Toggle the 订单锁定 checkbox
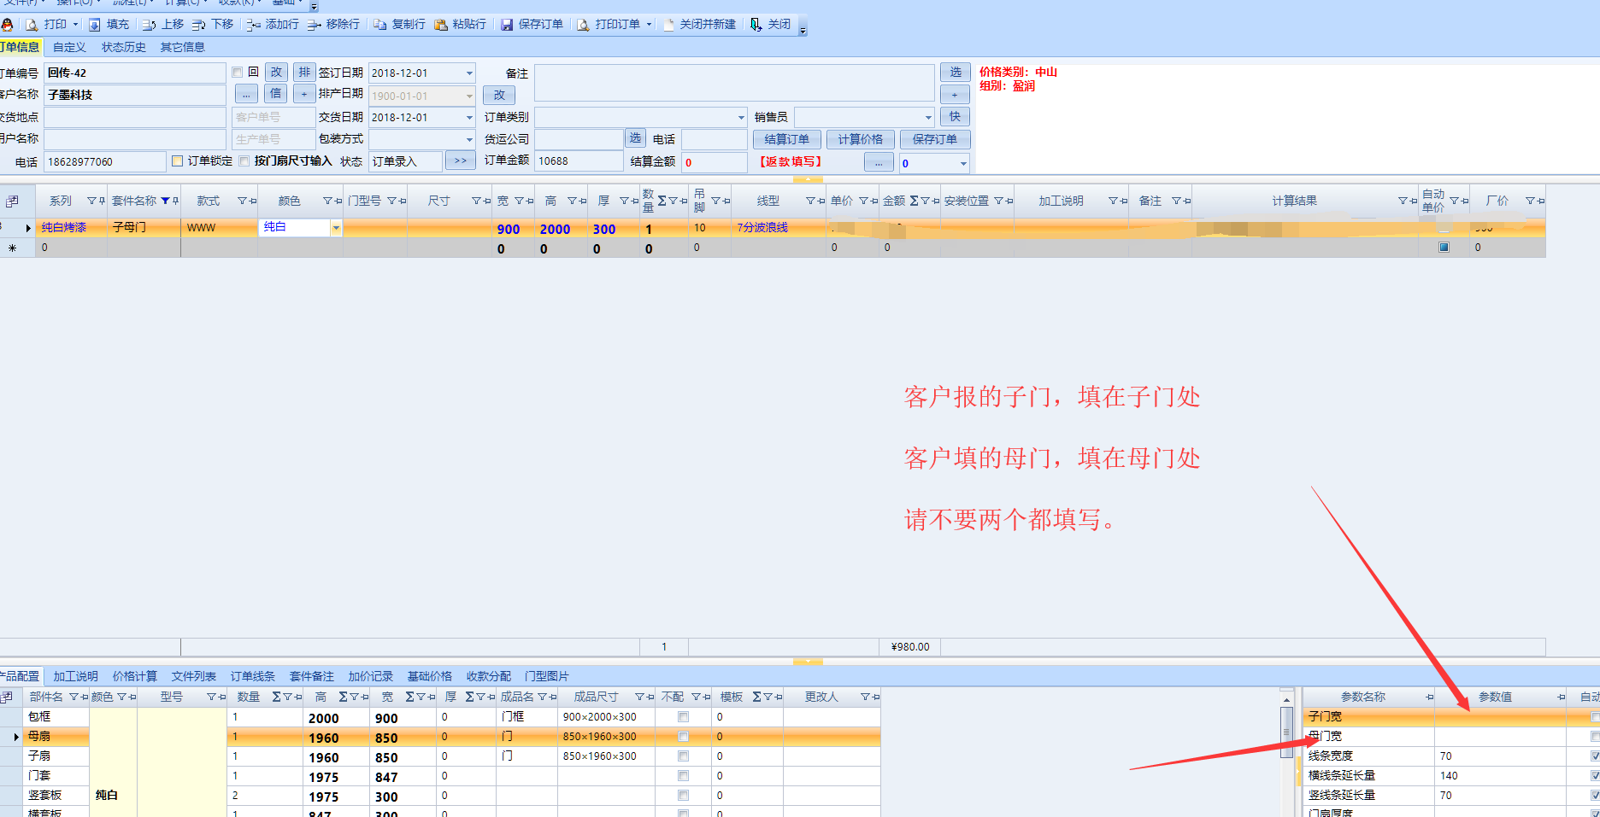Image resolution: width=1600 pixels, height=817 pixels. click(178, 161)
